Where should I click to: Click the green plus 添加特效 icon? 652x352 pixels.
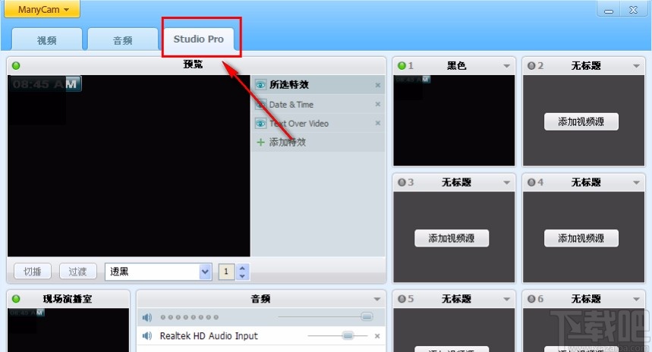click(x=260, y=142)
